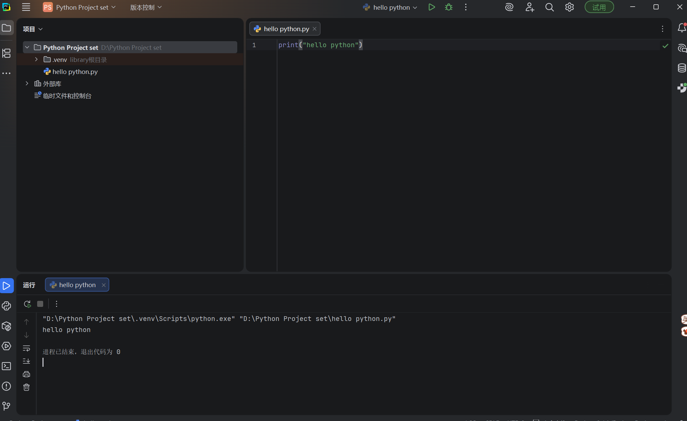Image resolution: width=687 pixels, height=421 pixels.
Task: Open the Database tool window
Action: 681,68
